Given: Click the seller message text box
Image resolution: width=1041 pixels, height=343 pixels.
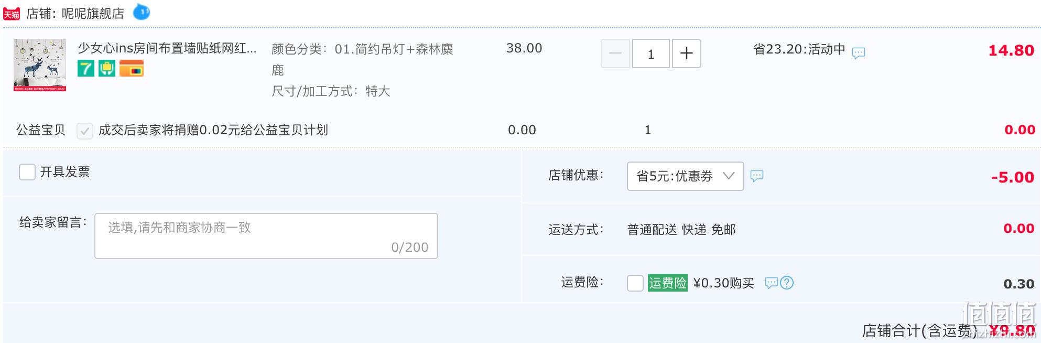Looking at the screenshot, I should (266, 235).
